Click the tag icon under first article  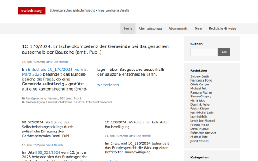point(23,102)
